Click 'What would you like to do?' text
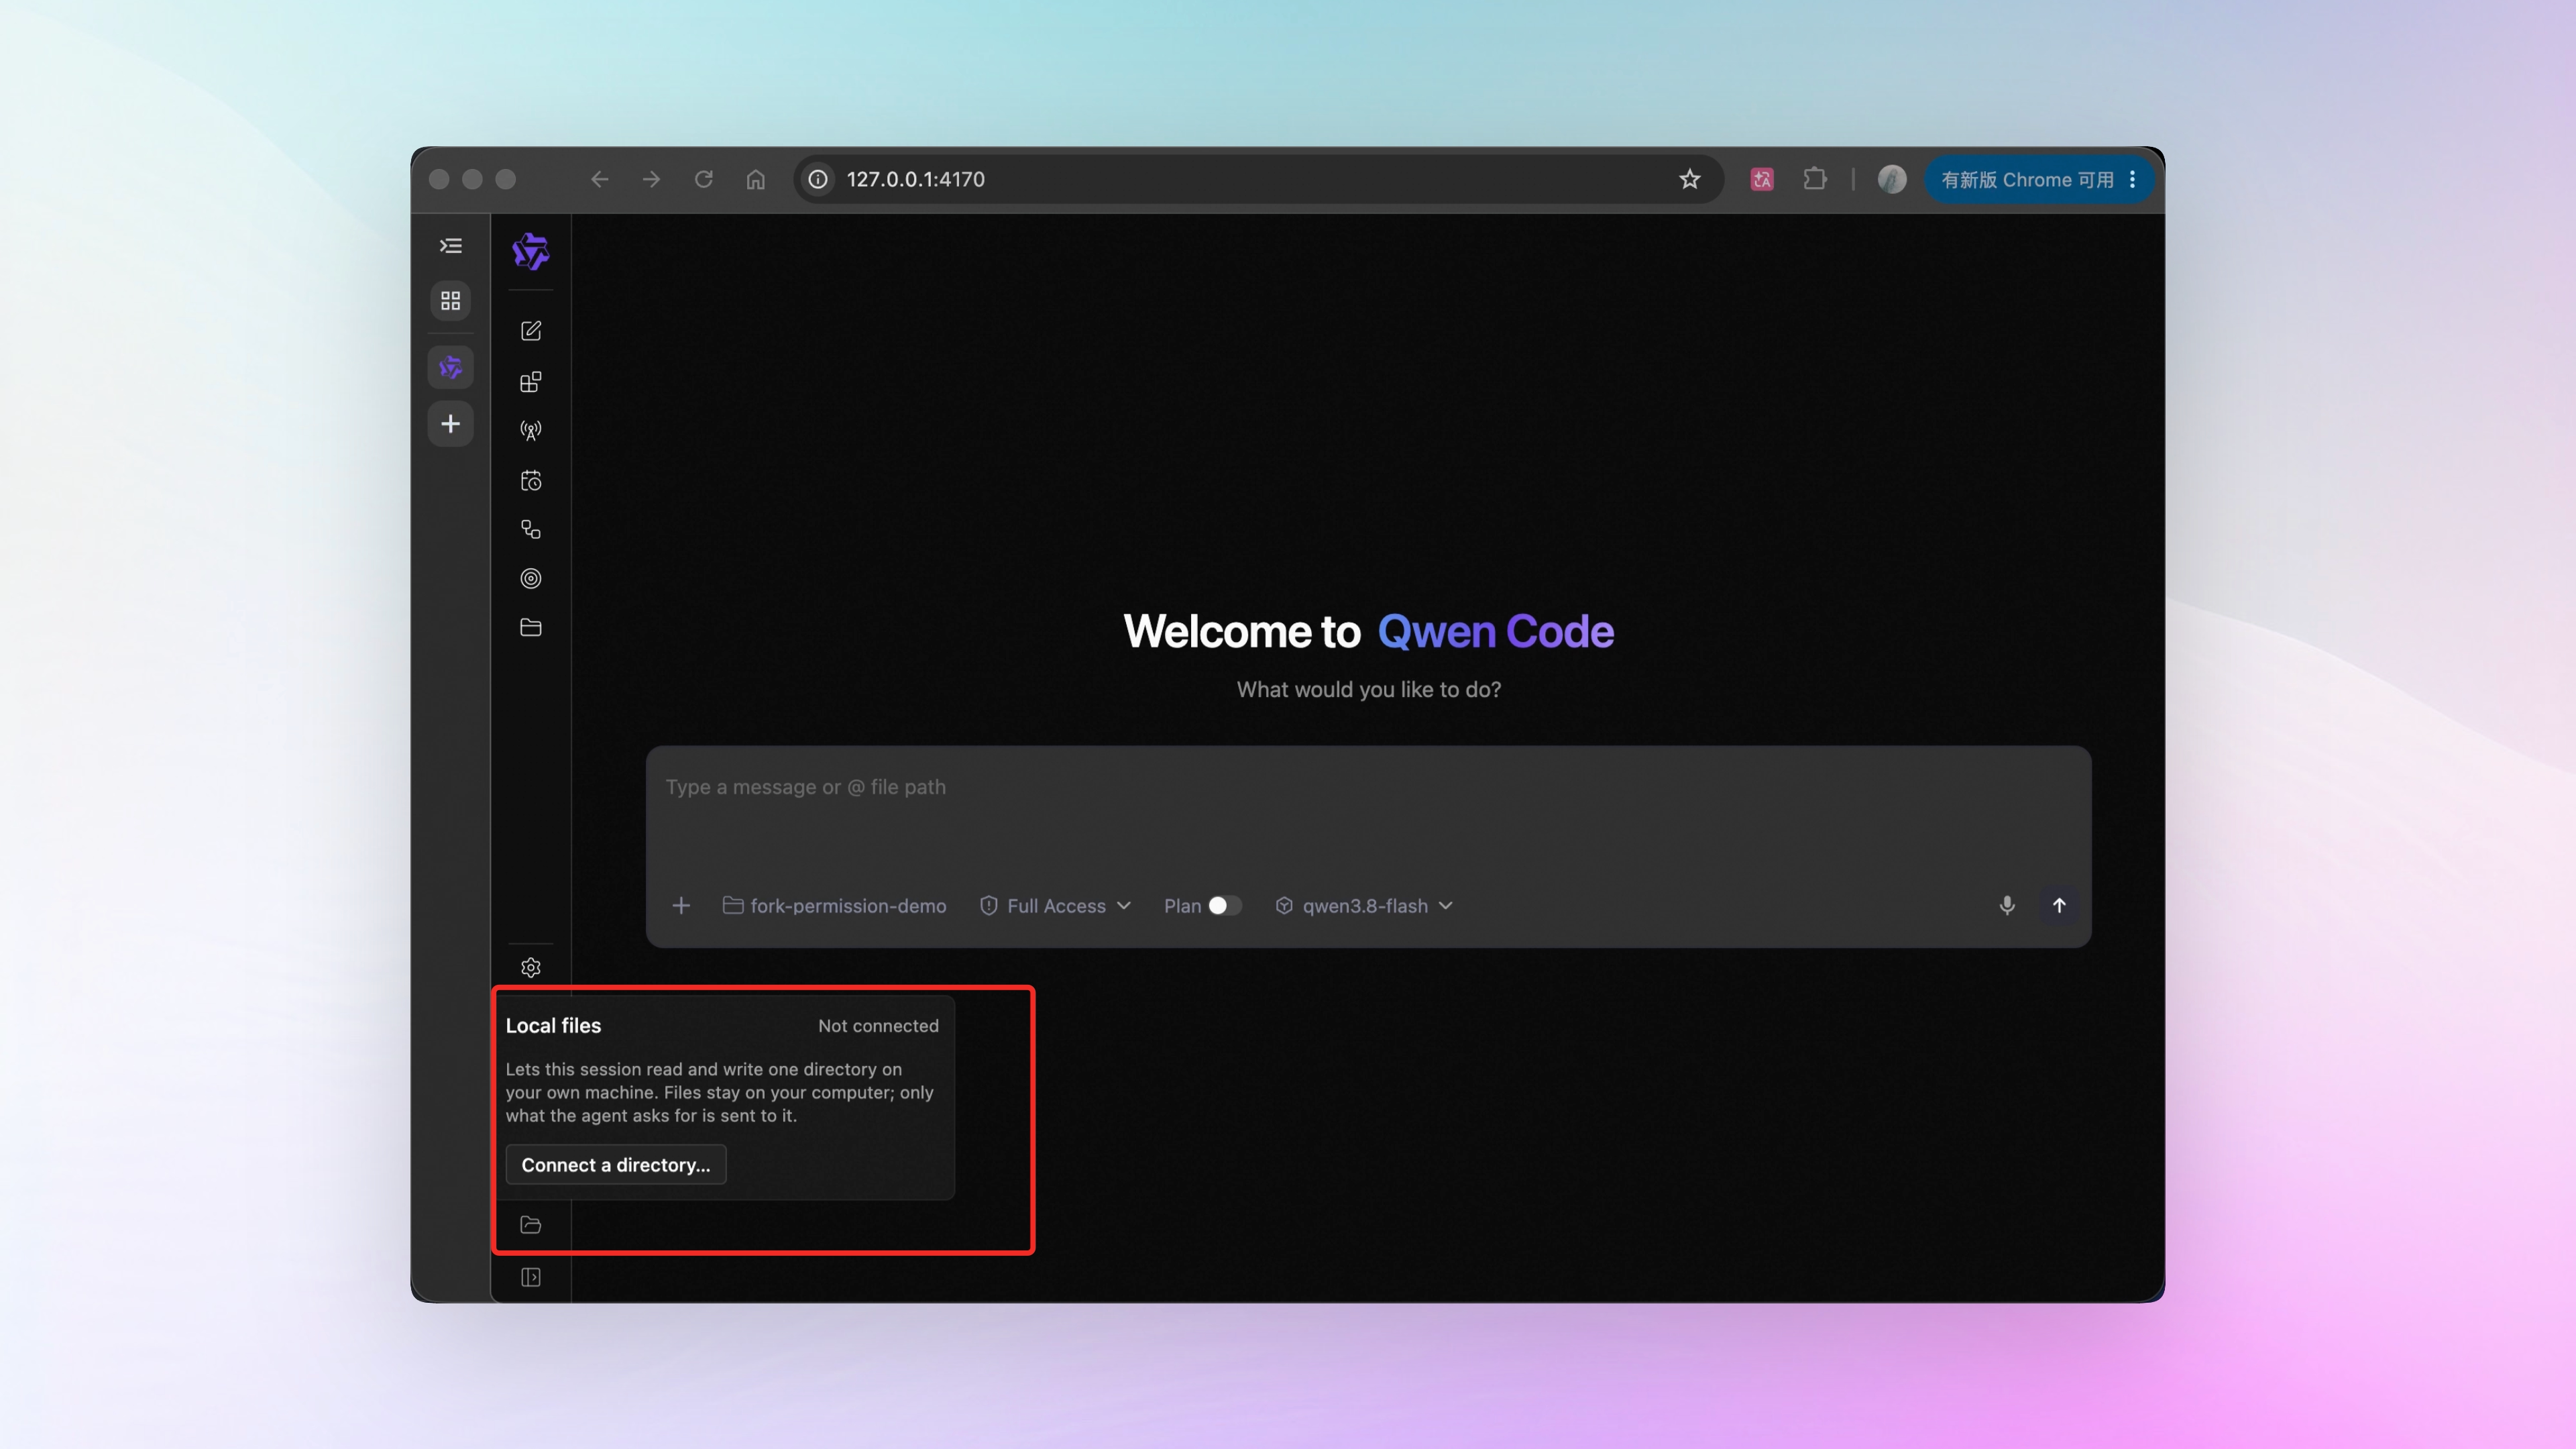The image size is (2576, 1449). (x=1368, y=690)
